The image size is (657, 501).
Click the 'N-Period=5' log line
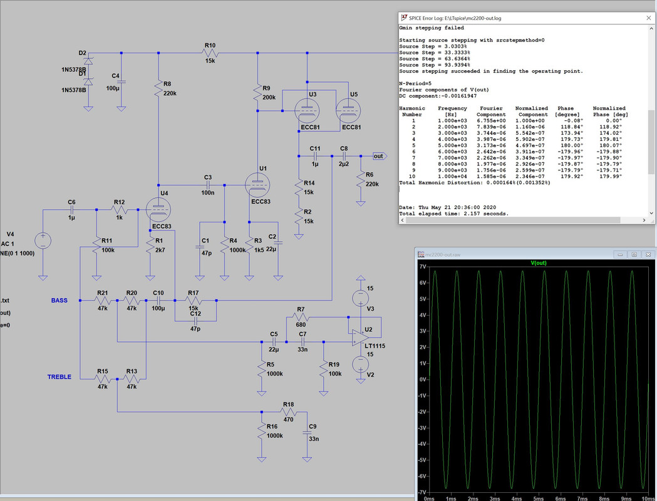[x=415, y=84]
